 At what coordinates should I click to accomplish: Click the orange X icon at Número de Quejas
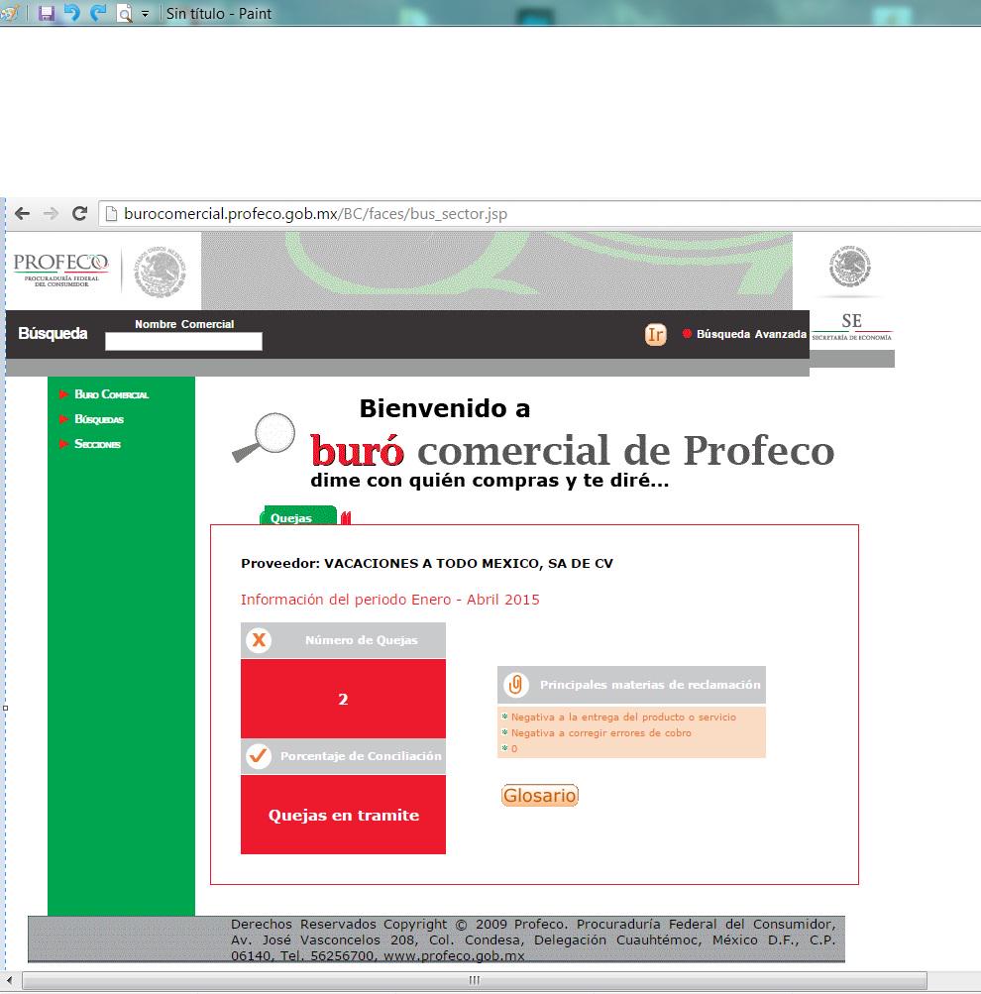click(x=259, y=640)
